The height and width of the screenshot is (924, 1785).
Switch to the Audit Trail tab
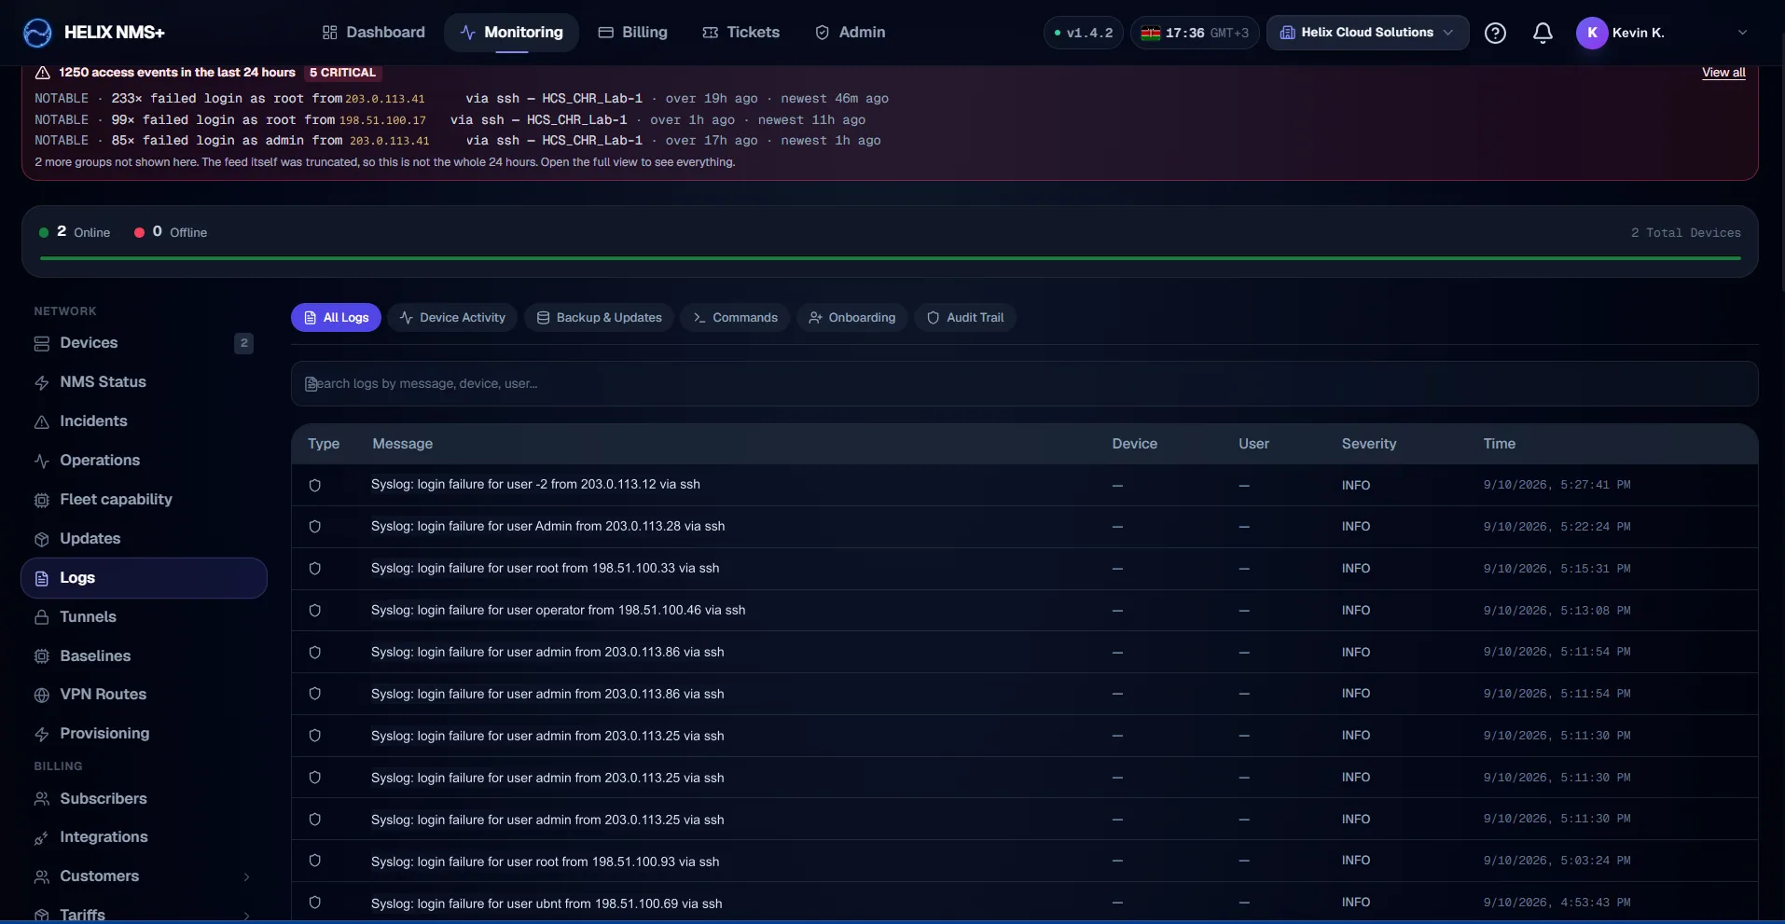click(x=965, y=318)
